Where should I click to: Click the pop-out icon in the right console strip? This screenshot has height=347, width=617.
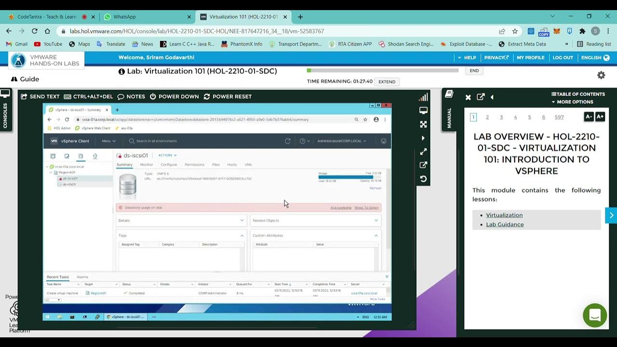click(423, 165)
